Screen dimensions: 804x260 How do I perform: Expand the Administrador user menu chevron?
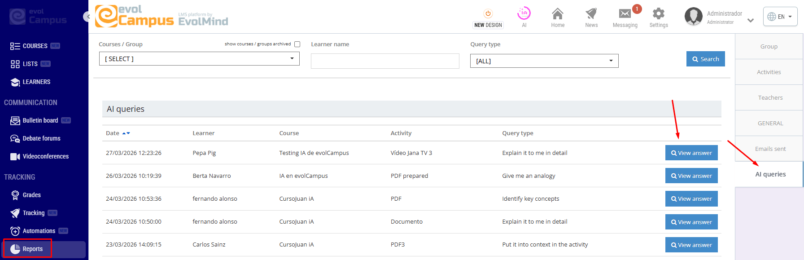751,20
